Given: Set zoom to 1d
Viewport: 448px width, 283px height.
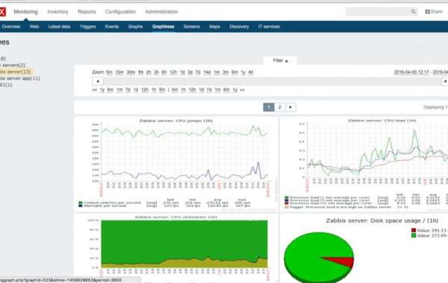Looking at the screenshot, I should tap(182, 72).
